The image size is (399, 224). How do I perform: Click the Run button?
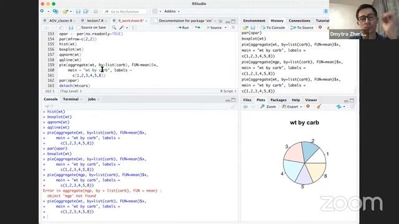pyautogui.click(x=183, y=27)
